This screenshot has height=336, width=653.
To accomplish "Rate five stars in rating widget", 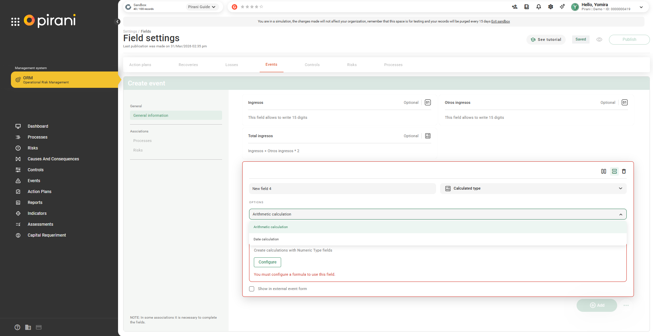I will coord(261,7).
